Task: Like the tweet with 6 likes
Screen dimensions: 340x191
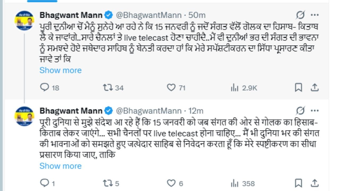Action: (x=171, y=183)
